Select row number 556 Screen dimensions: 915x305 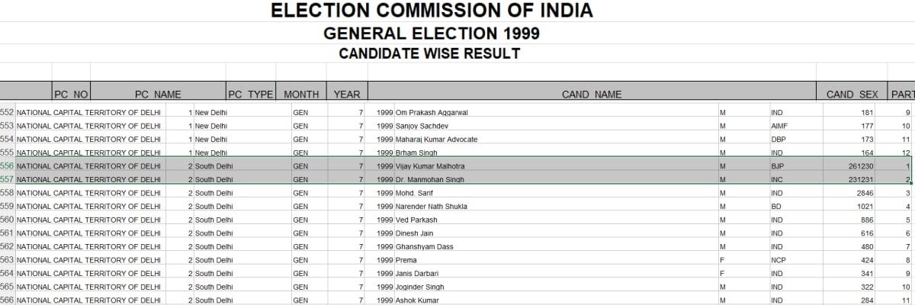(8, 165)
